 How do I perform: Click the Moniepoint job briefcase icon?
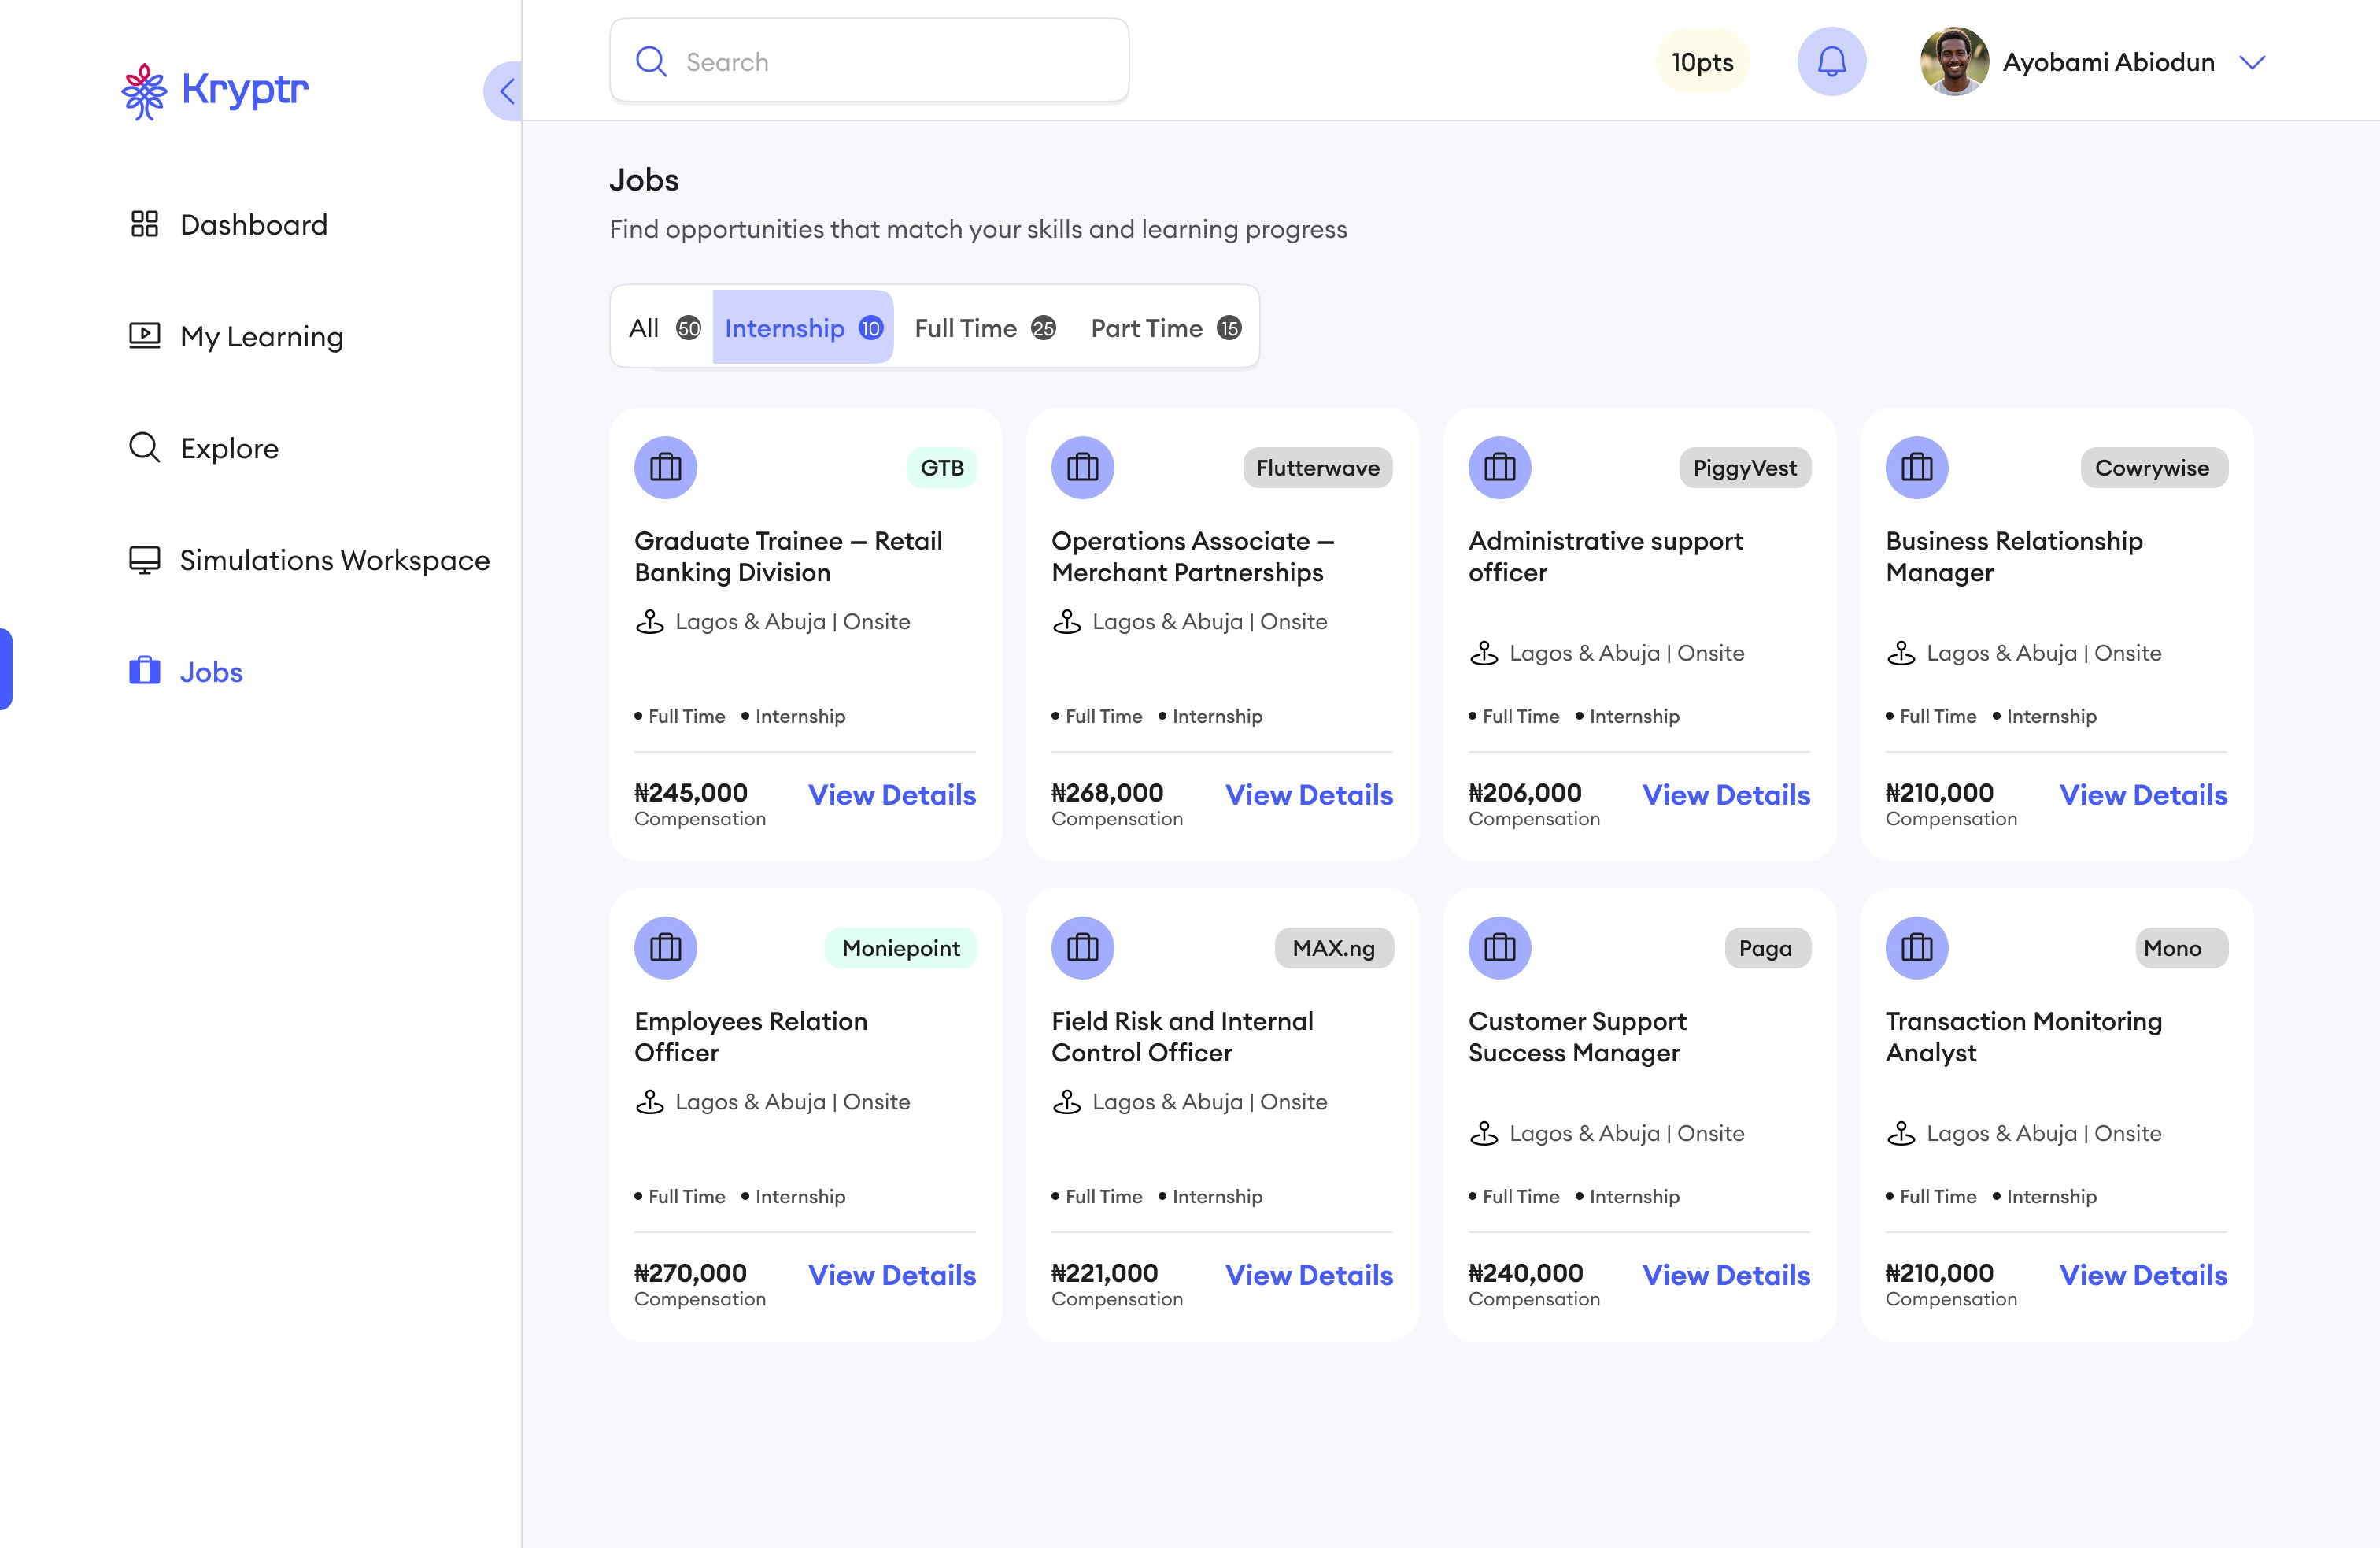coord(665,947)
